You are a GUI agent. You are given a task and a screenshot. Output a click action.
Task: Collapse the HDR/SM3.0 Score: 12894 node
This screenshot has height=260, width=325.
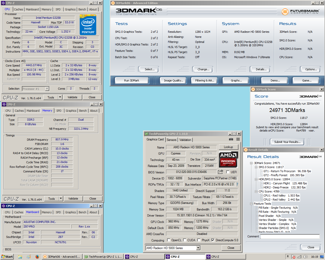pos(256,179)
